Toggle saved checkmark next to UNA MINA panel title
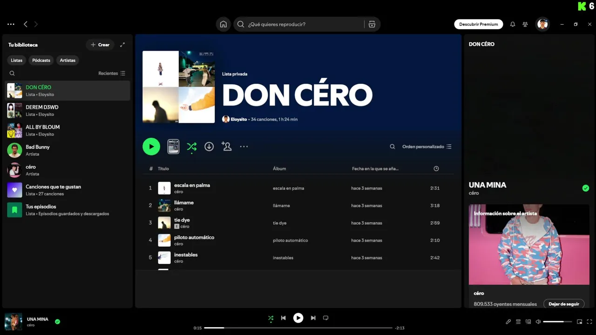 point(586,188)
